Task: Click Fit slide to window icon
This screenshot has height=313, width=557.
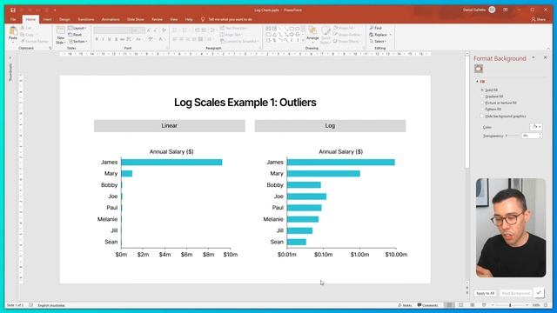Action: (x=546, y=305)
